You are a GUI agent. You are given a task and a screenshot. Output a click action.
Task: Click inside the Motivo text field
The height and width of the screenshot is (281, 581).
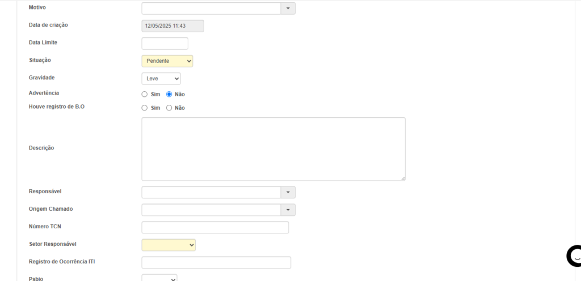tap(211, 8)
